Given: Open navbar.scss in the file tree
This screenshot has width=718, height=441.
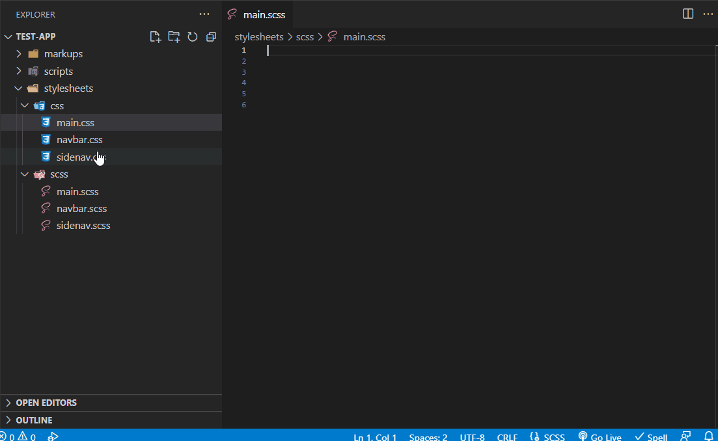Looking at the screenshot, I should click(111, 208).
